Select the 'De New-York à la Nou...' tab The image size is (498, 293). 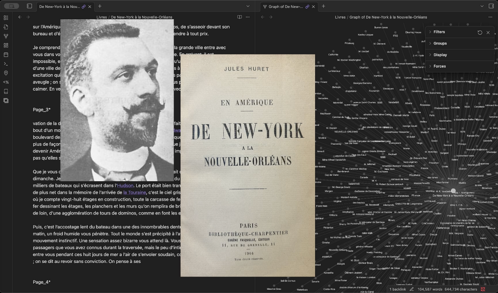click(x=59, y=7)
